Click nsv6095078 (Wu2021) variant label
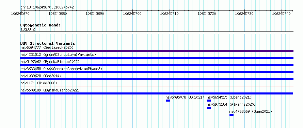Viewport: 303px width, 128px height. (x=185, y=97)
